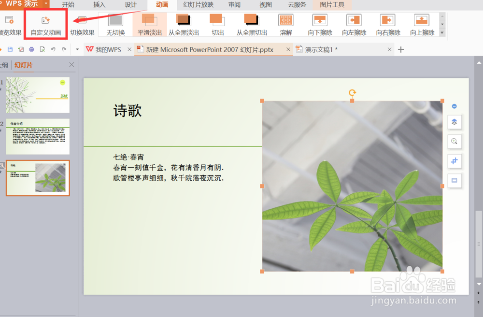Viewport: 483px width, 317px height.
Task: Switch to the 幻灯片放映 (Slide Show) tab
Action: tap(198, 5)
